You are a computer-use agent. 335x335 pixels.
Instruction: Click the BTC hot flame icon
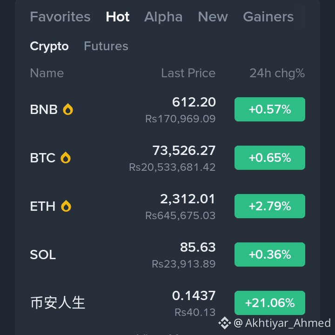point(66,158)
